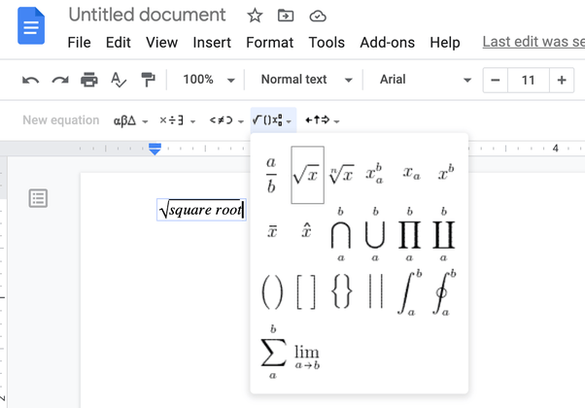Show the document outline icon
Screen dimensions: 585x408
[x=38, y=198]
